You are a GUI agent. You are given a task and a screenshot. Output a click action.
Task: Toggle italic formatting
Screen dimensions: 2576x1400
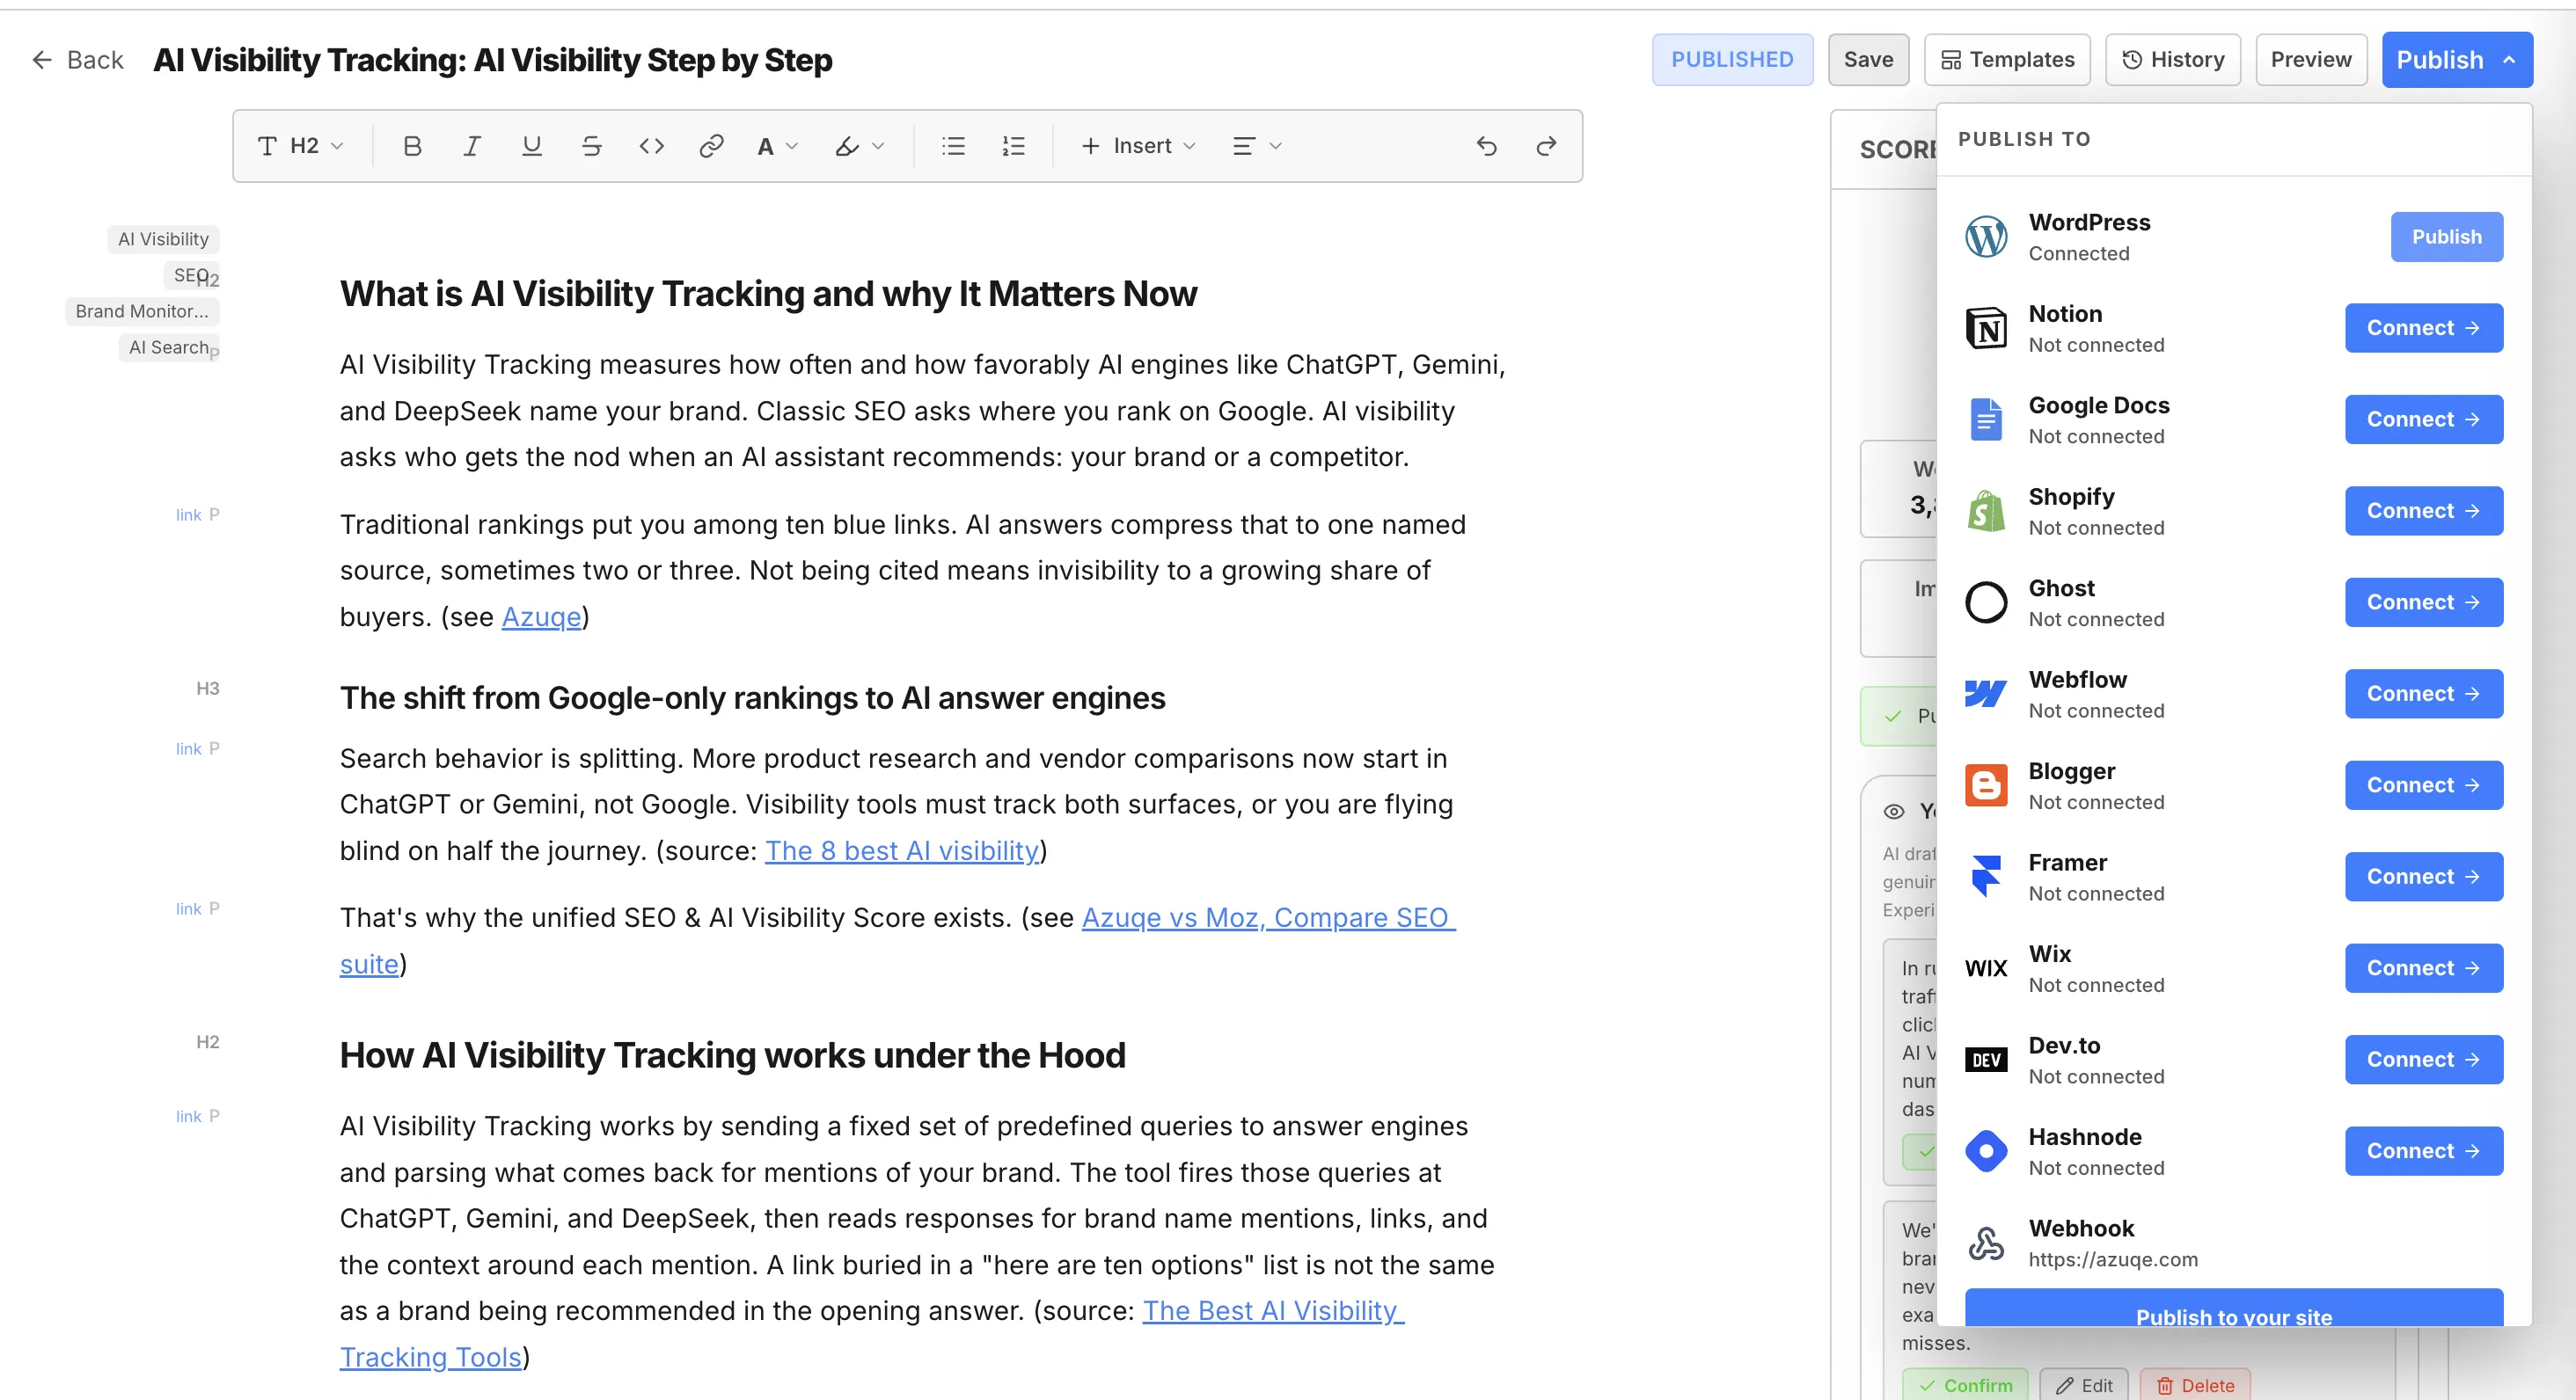(472, 146)
